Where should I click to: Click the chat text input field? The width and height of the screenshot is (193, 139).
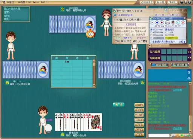click(x=159, y=135)
